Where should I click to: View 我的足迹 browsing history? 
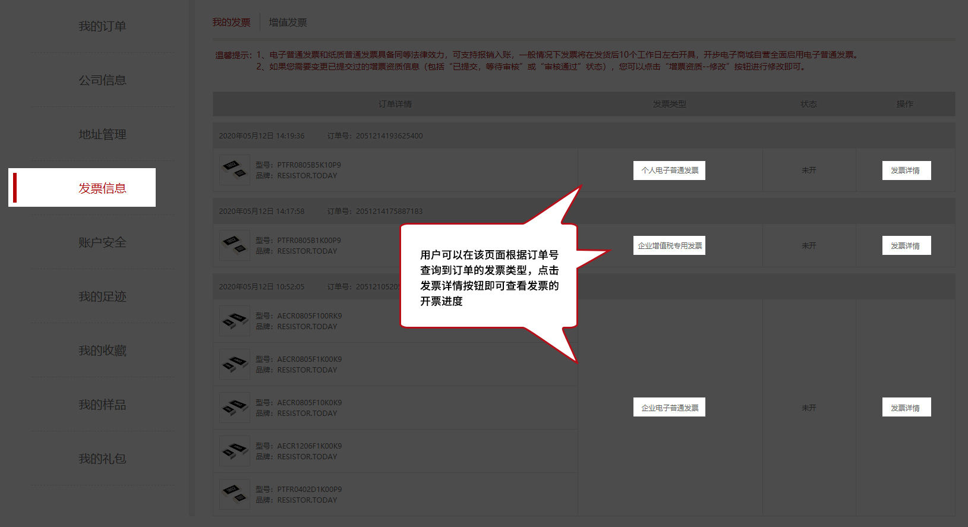pyautogui.click(x=102, y=296)
